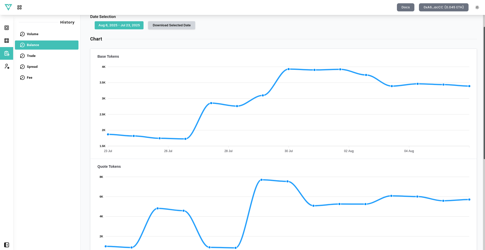The image size is (485, 250).
Task: Open the apps grid icon in header
Action: pyautogui.click(x=19, y=7)
